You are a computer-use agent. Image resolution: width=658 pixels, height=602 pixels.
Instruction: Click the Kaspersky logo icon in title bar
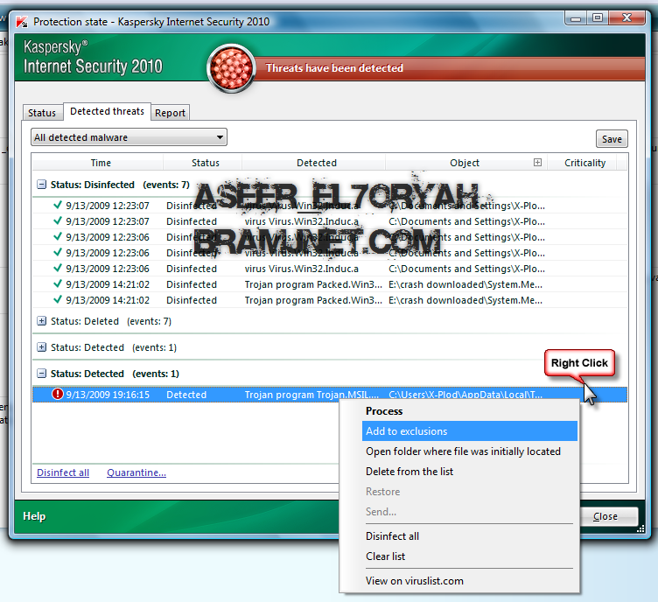(x=21, y=22)
